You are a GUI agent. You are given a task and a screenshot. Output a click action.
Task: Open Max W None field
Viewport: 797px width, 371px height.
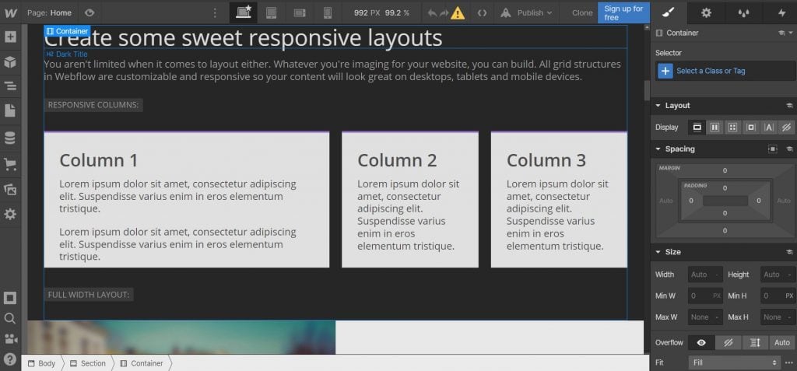pos(705,317)
